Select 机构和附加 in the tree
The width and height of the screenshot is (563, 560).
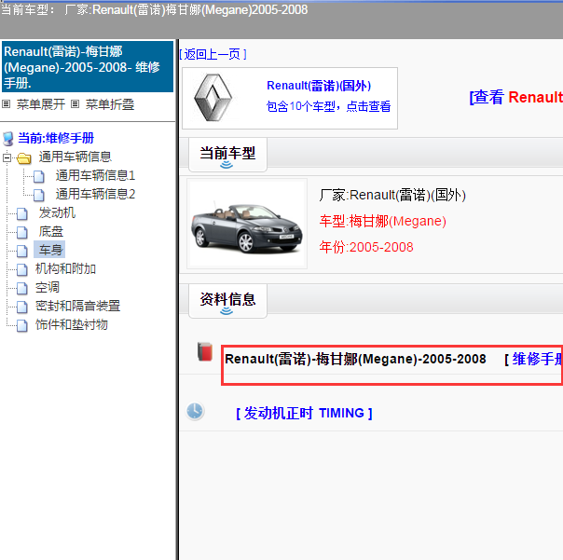click(x=65, y=269)
